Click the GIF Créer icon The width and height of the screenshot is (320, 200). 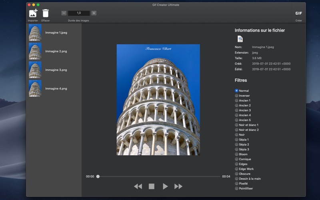[298, 13]
